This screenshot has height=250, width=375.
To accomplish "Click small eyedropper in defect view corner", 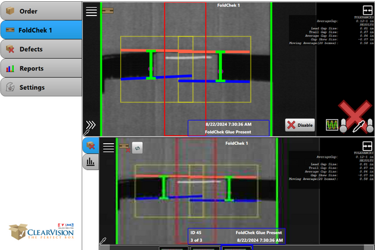I will (103, 240).
